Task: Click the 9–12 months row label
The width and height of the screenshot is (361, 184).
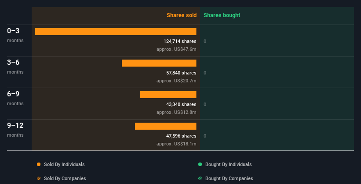Action: [15, 130]
